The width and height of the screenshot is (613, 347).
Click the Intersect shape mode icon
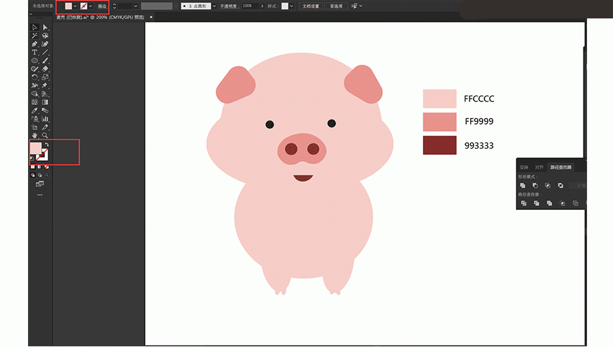point(547,185)
